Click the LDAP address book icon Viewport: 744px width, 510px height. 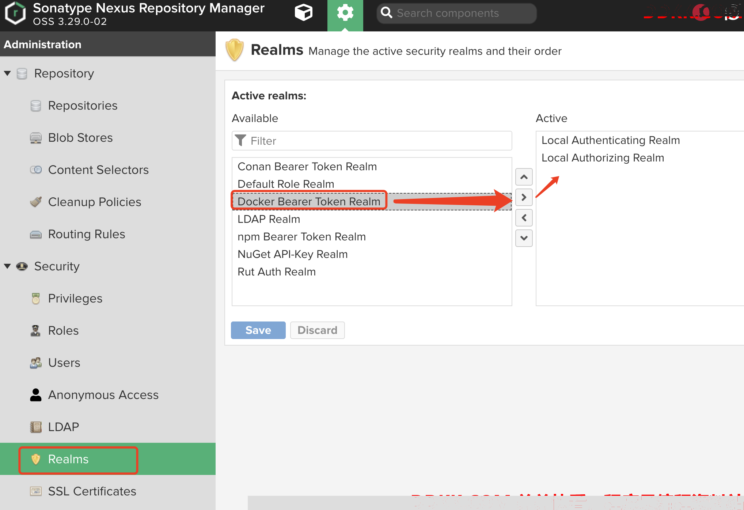(x=36, y=427)
